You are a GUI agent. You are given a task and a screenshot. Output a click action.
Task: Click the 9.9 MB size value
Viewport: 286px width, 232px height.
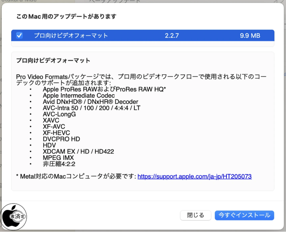click(250, 35)
